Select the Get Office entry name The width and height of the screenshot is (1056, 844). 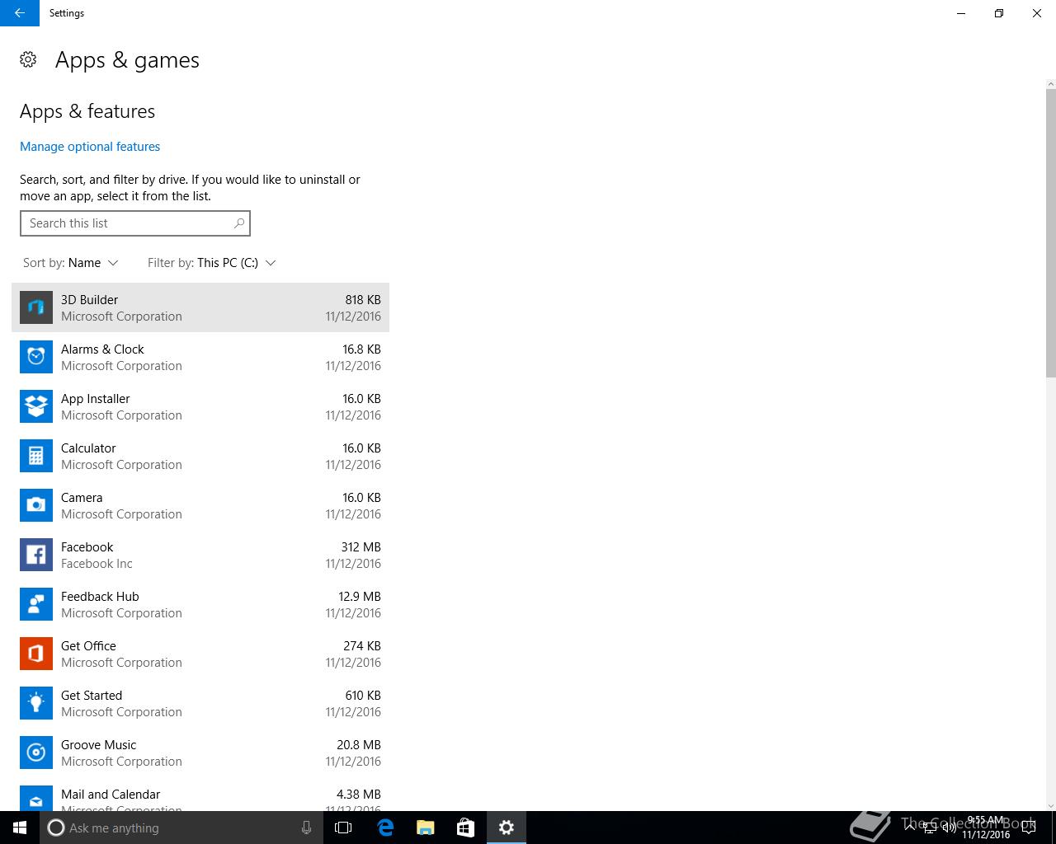pyautogui.click(x=88, y=646)
